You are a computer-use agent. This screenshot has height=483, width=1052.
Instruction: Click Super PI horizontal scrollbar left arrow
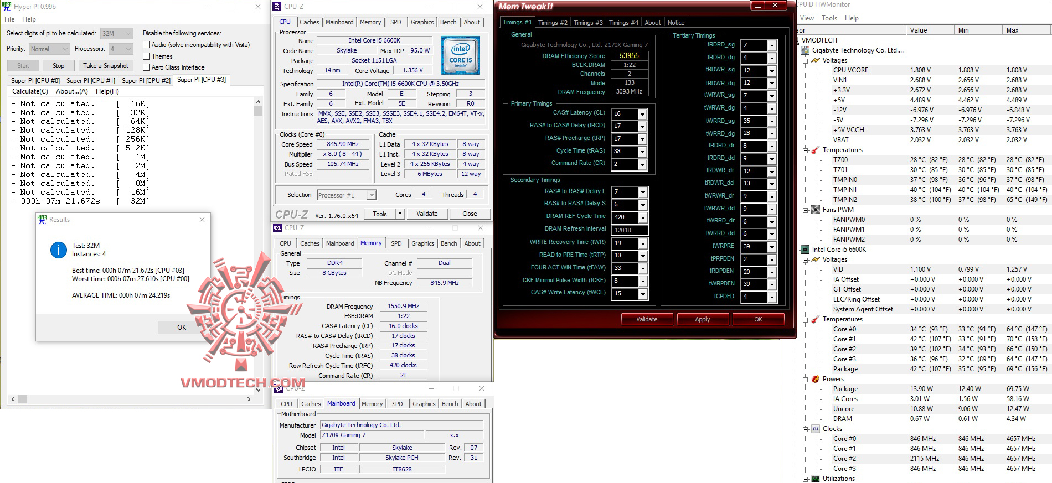coord(13,399)
